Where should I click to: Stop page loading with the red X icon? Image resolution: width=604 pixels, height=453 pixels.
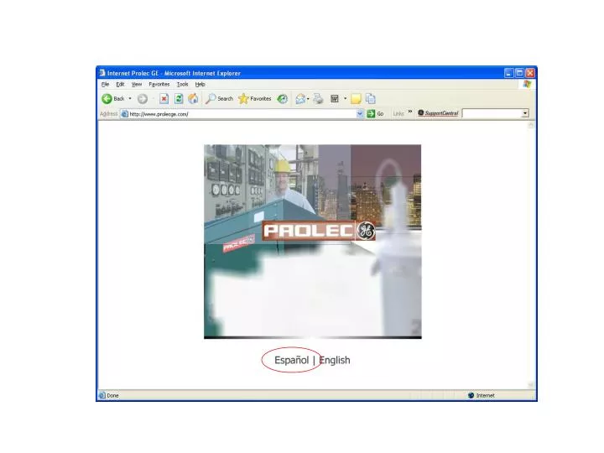pyautogui.click(x=164, y=99)
